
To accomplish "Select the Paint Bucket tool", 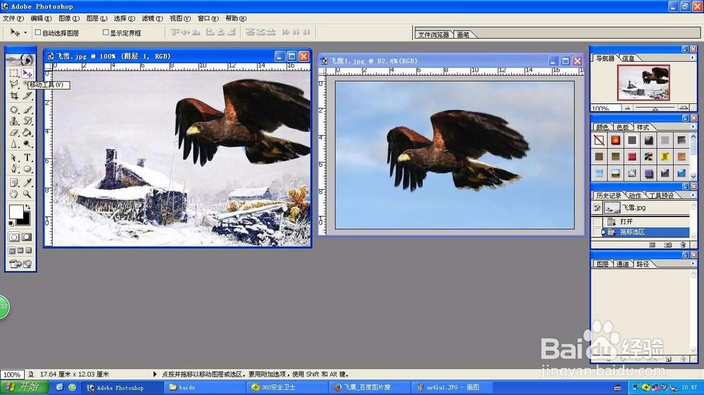I will 27,133.
